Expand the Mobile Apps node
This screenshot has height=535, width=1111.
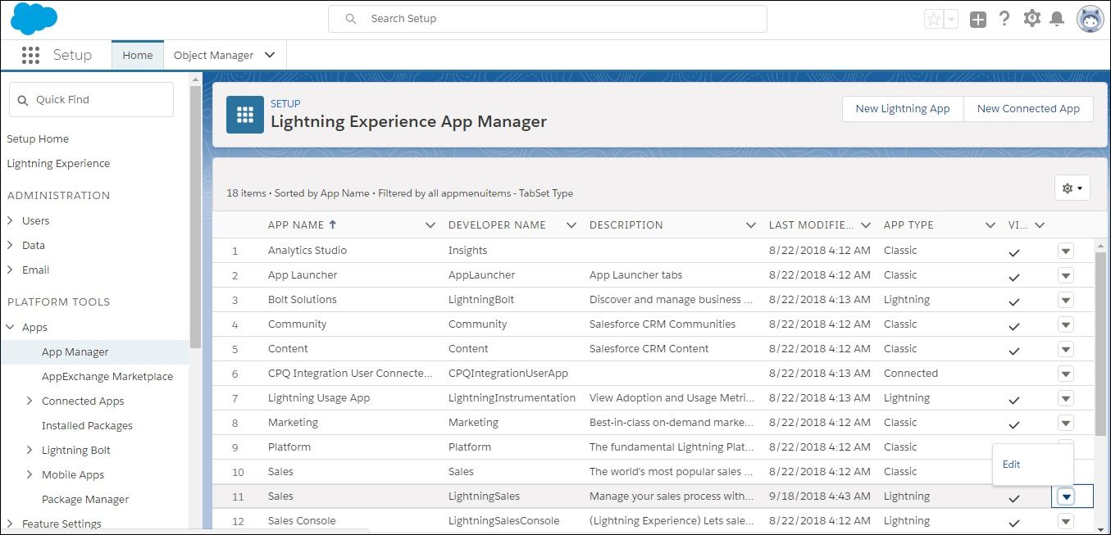point(30,474)
